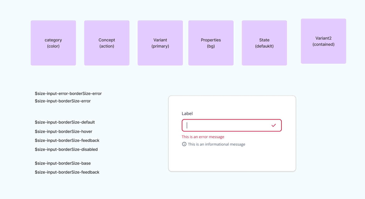This screenshot has height=199, width=365.
Task: Select the Concept (action) purple card
Action: (x=107, y=43)
